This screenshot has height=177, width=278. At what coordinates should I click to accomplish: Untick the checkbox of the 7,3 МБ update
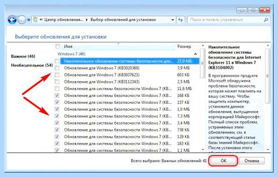pyautogui.click(x=57, y=116)
